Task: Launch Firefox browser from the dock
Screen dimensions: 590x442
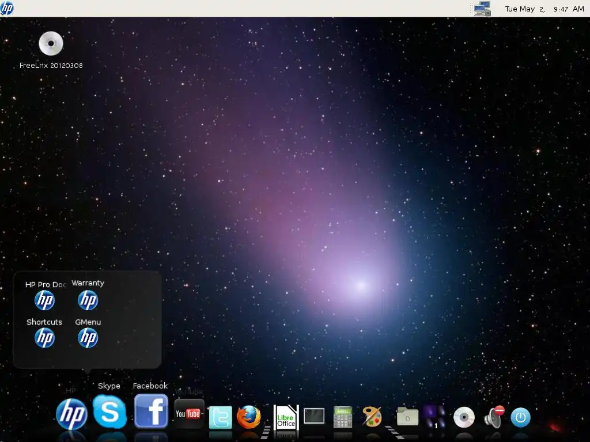Action: coord(249,417)
